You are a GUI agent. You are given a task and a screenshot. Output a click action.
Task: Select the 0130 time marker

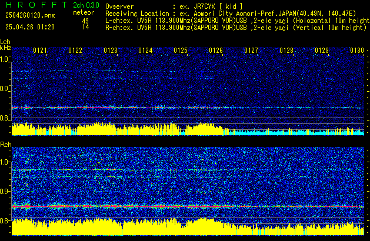[357, 51]
